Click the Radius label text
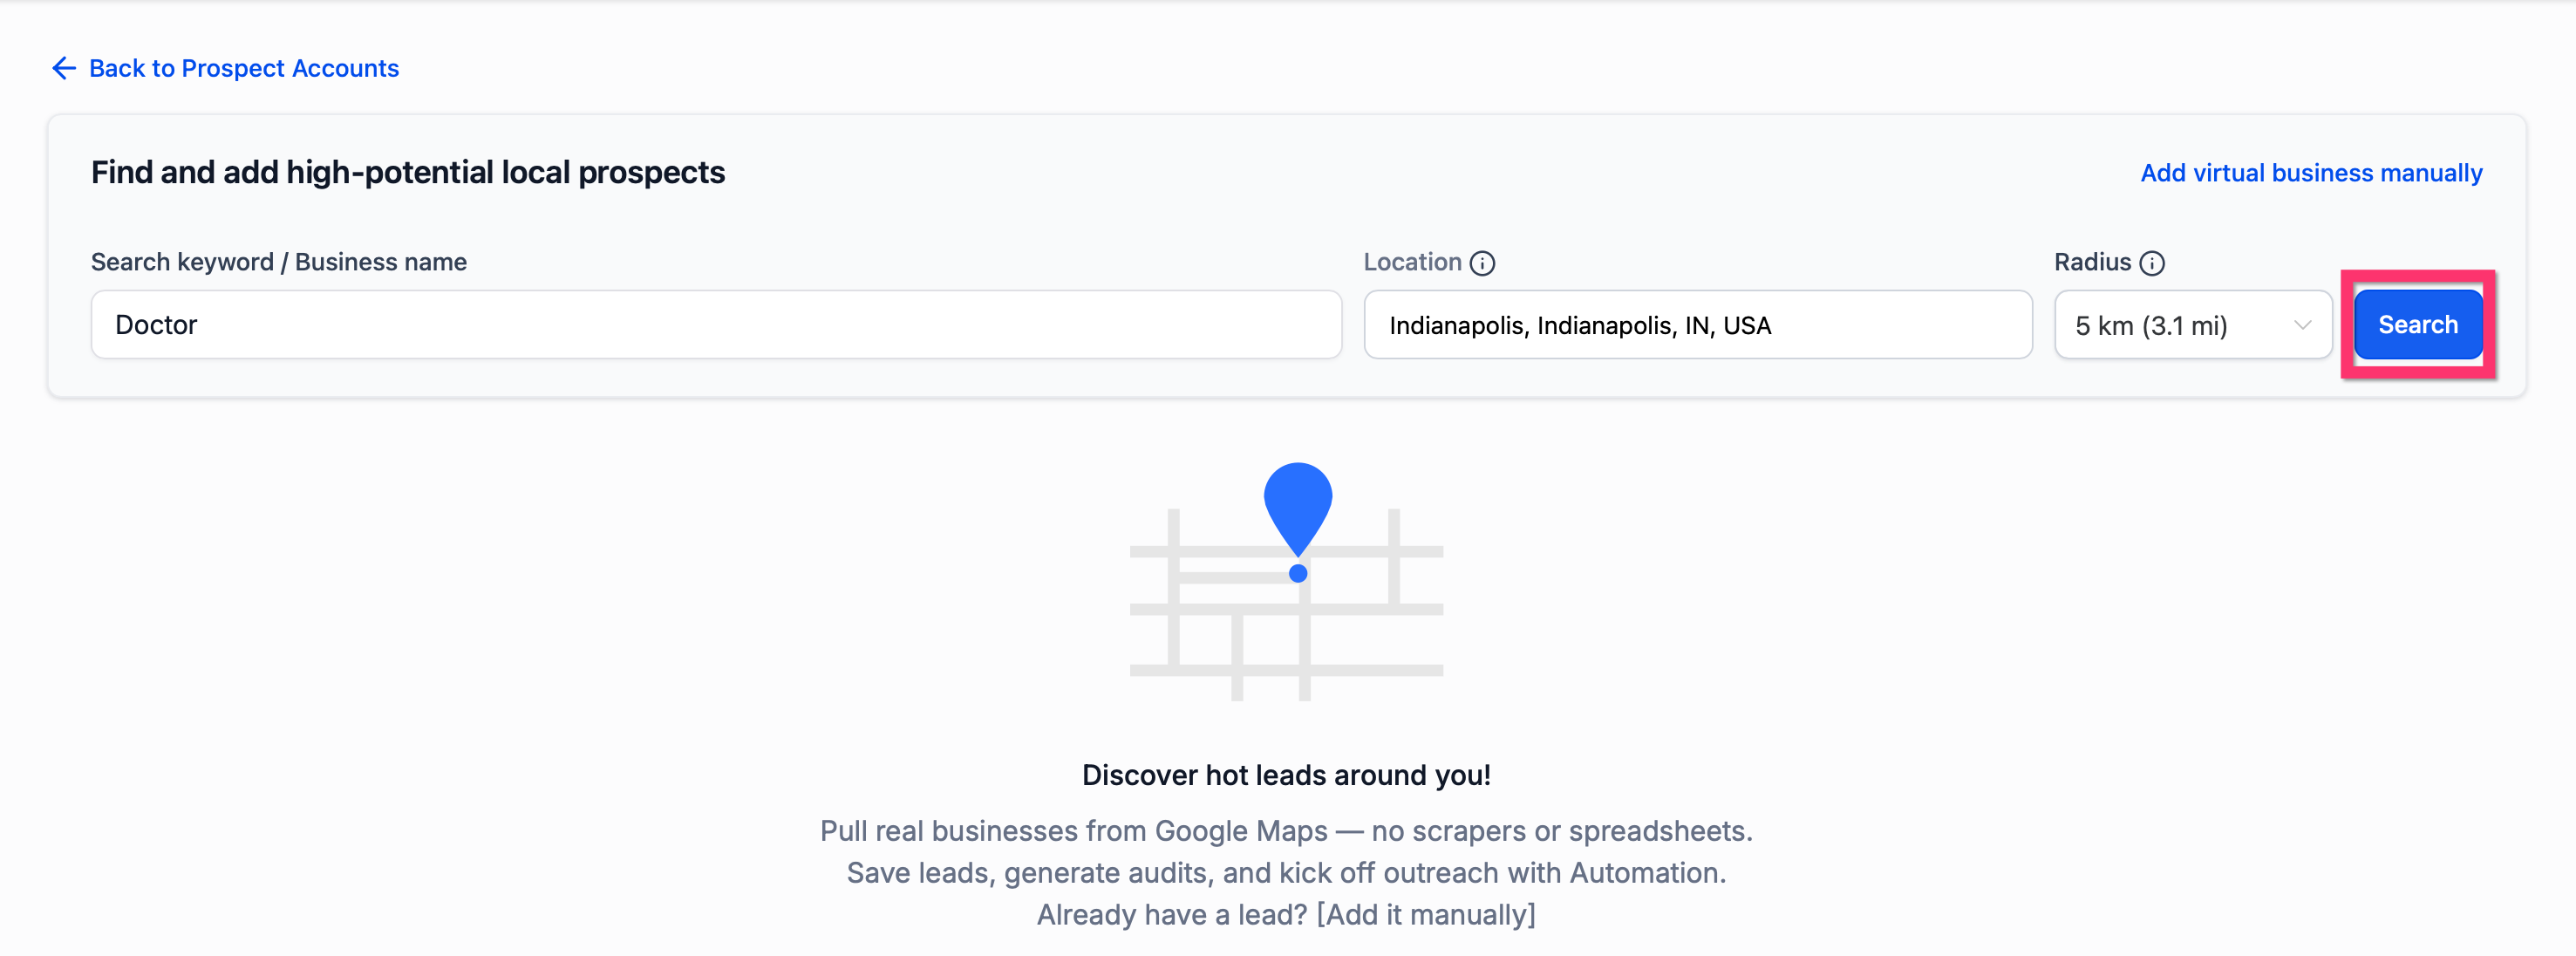2576x956 pixels. click(2091, 262)
